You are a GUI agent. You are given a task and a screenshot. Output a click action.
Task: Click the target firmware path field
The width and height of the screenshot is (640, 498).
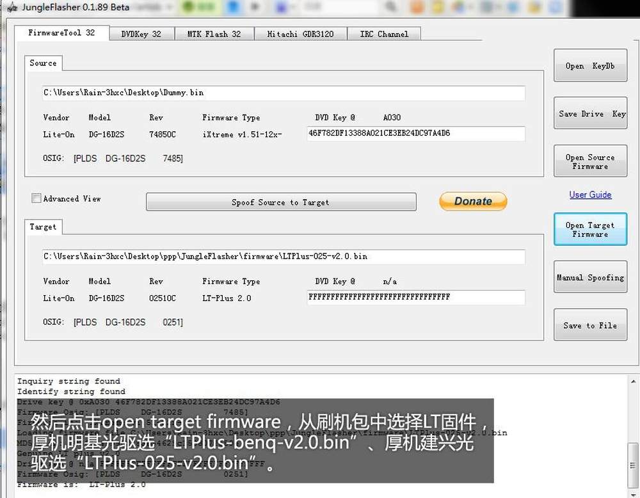(x=284, y=256)
